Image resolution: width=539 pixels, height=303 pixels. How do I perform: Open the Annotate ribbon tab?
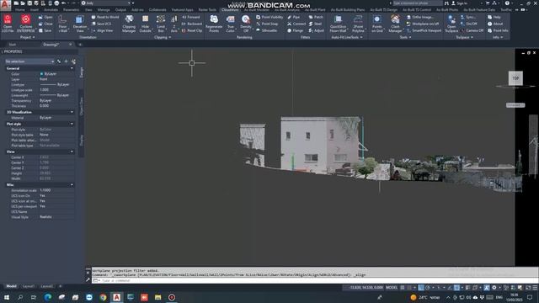[x=51, y=10]
